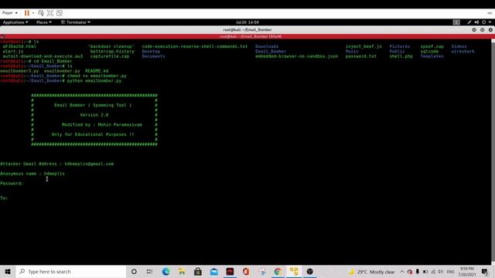Click the Jul 20 14:59 clock
The width and height of the screenshot is (495, 278).
coord(247,22)
